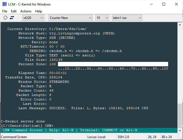Minimize the C-Kermit window

click(151, 4)
